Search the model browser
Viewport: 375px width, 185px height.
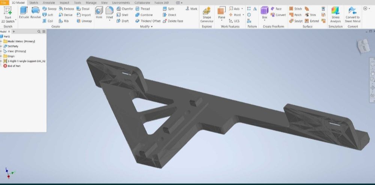pos(39,31)
